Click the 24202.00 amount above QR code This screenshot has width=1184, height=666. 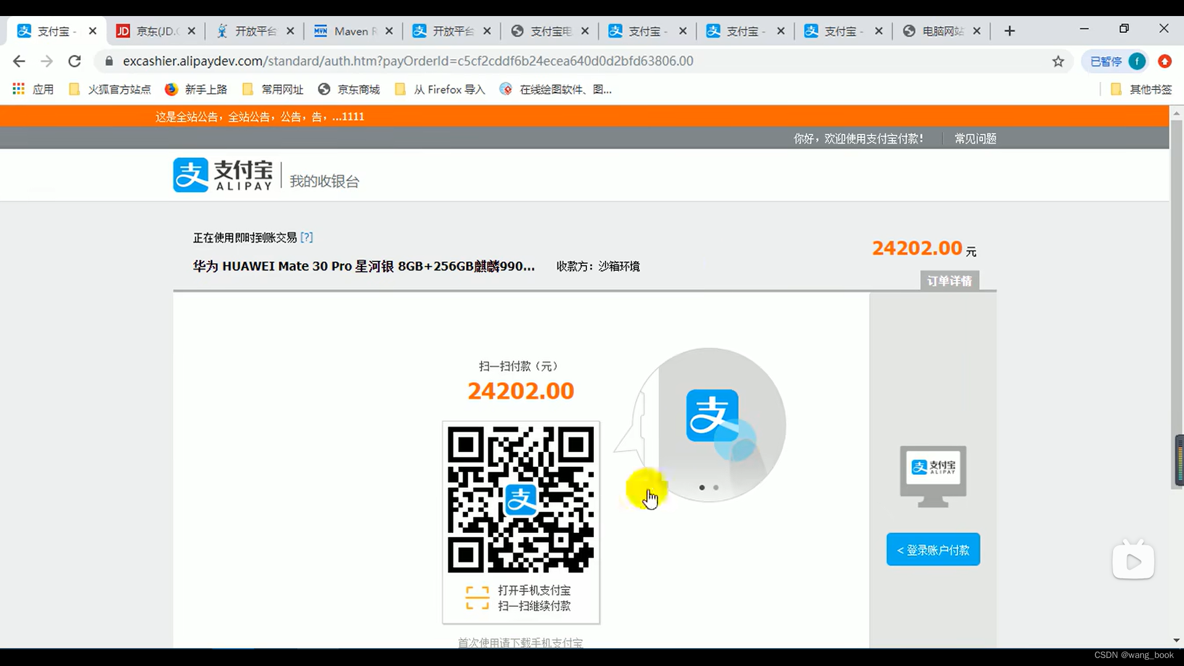tap(520, 391)
